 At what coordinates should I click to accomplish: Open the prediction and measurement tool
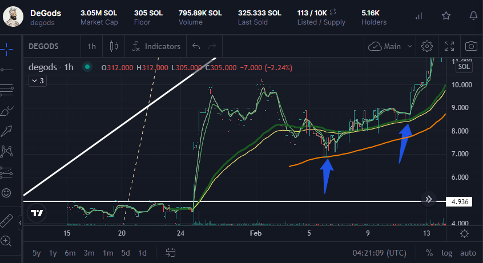click(x=6, y=172)
